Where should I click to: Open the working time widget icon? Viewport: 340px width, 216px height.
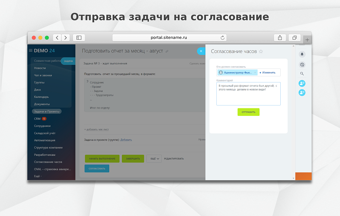click(302, 83)
